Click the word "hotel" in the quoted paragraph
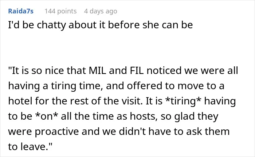Screen dimensions: 255x157 (x=20, y=101)
